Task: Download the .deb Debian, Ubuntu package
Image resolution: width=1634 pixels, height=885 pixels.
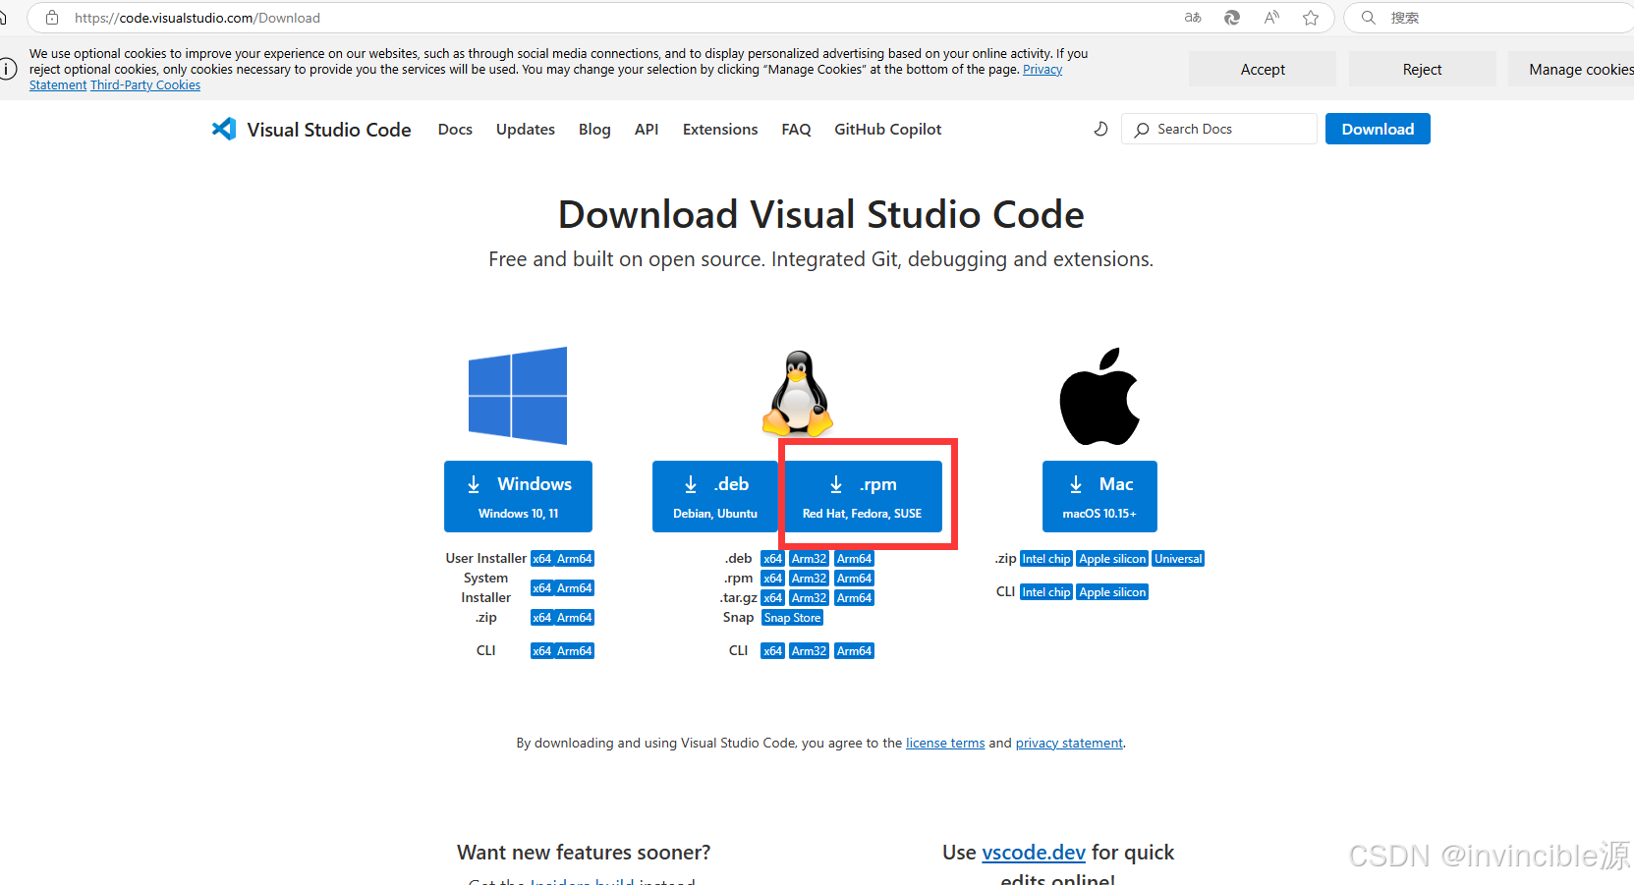Action: [x=715, y=496]
